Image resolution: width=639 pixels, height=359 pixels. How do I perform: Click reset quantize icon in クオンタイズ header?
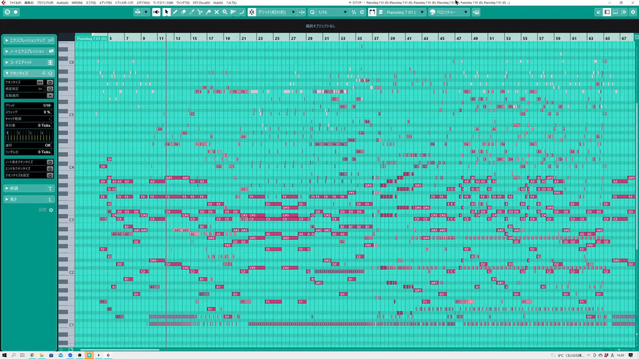pyautogui.click(x=44, y=73)
